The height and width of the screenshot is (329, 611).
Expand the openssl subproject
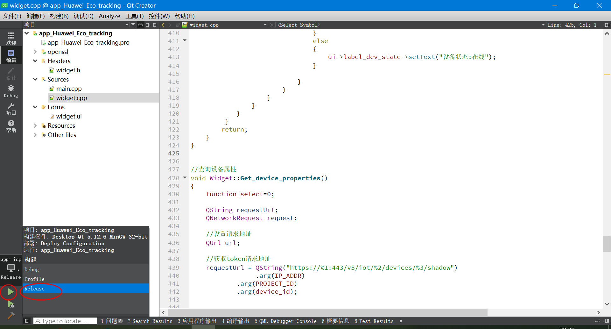[35, 52]
